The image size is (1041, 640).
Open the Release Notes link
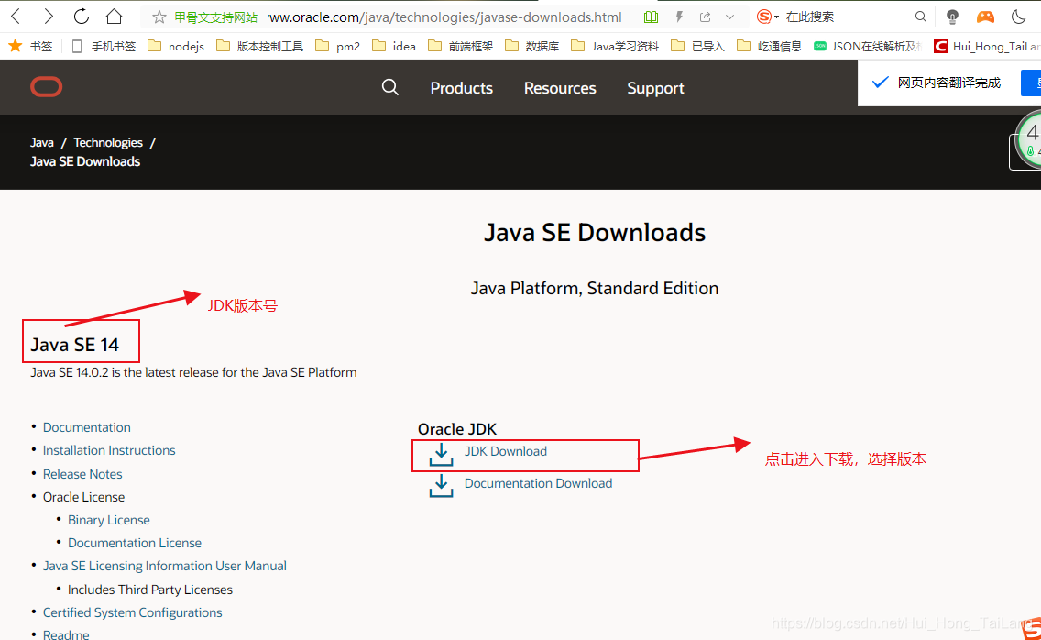click(x=82, y=474)
